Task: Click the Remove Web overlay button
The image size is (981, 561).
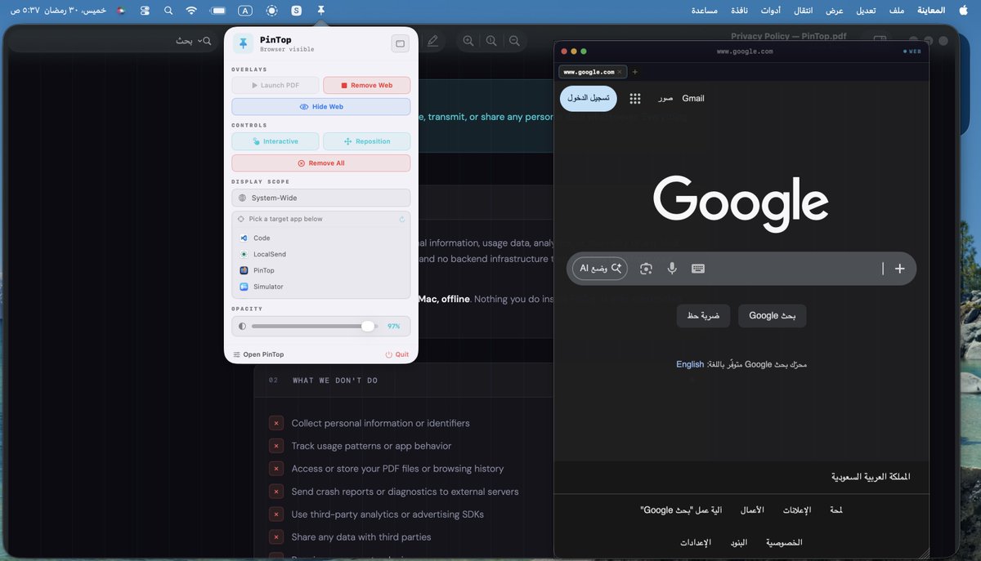Action: [366, 85]
